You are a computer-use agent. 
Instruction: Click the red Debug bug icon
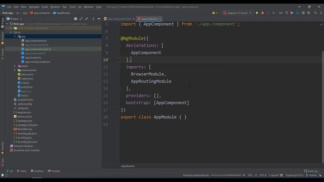262,13
